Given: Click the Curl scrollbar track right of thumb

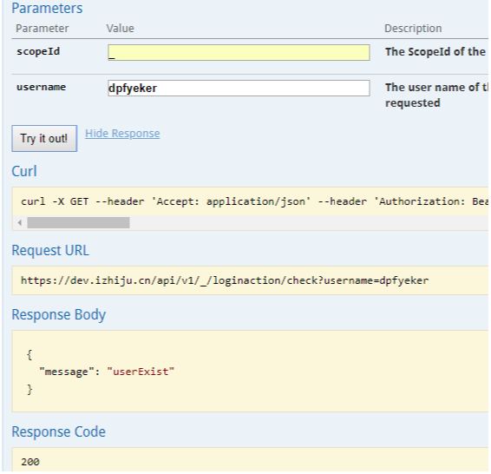Looking at the screenshot, I should (x=309, y=223).
